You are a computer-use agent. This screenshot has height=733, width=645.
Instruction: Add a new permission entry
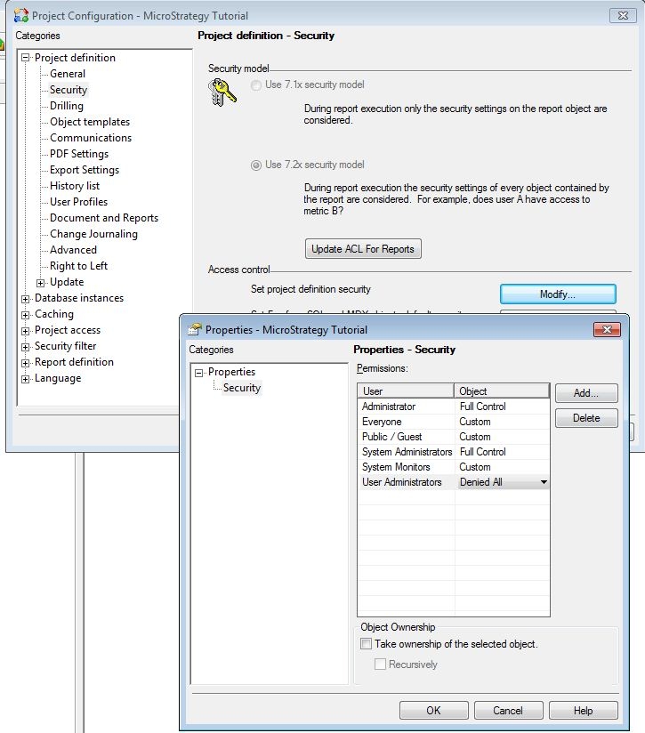pyautogui.click(x=585, y=393)
